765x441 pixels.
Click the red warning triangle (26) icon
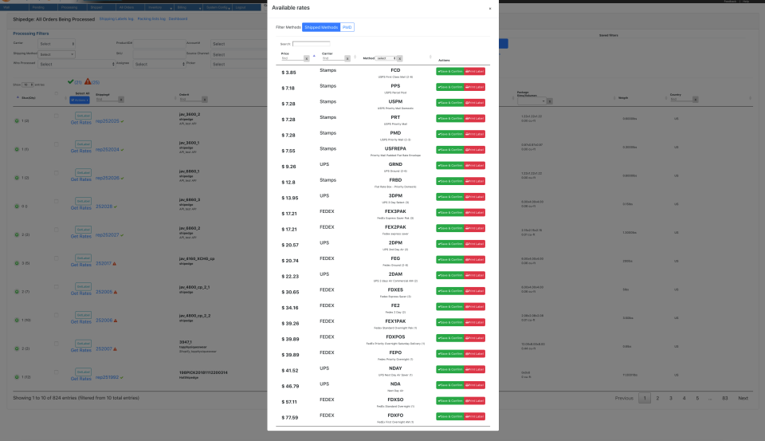click(x=88, y=81)
